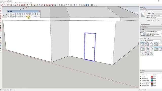Hide the FlexDoor_Frame layer
This screenshot has width=162, height=91.
coord(141,80)
